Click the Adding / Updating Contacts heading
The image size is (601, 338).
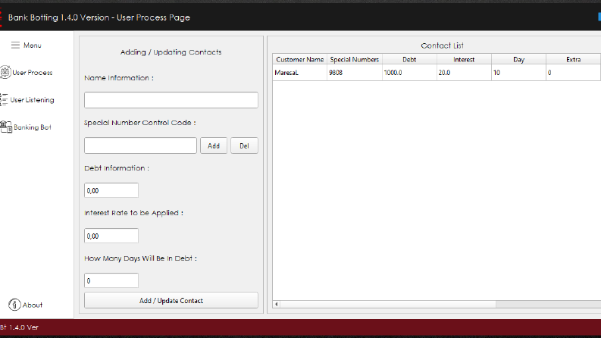(171, 52)
